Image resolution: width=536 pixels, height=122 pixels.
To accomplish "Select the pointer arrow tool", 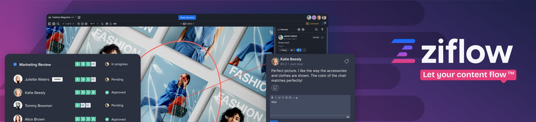I will 102,24.
